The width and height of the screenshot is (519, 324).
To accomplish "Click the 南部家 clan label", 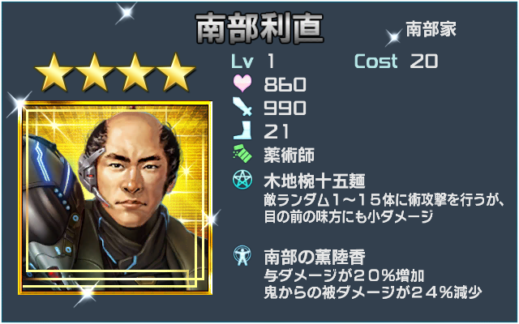I will tap(431, 29).
